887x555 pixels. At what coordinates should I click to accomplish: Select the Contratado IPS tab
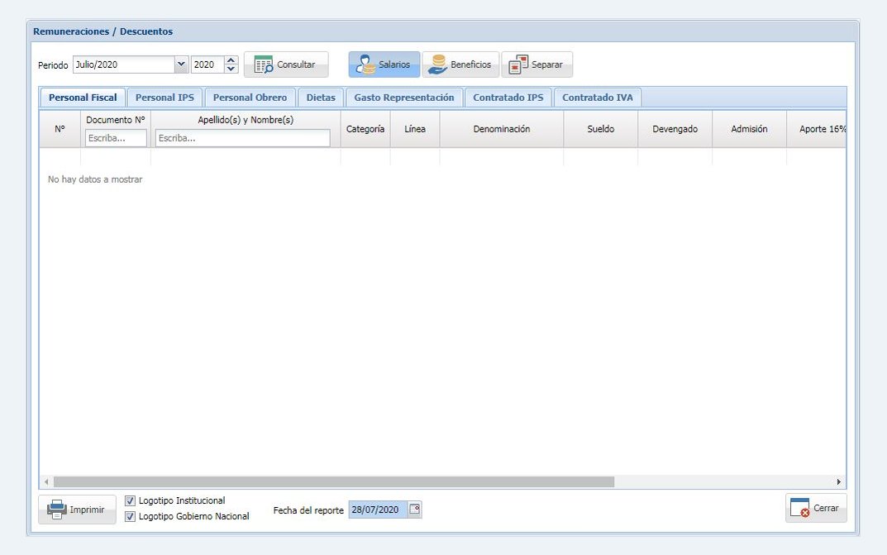pyautogui.click(x=508, y=98)
